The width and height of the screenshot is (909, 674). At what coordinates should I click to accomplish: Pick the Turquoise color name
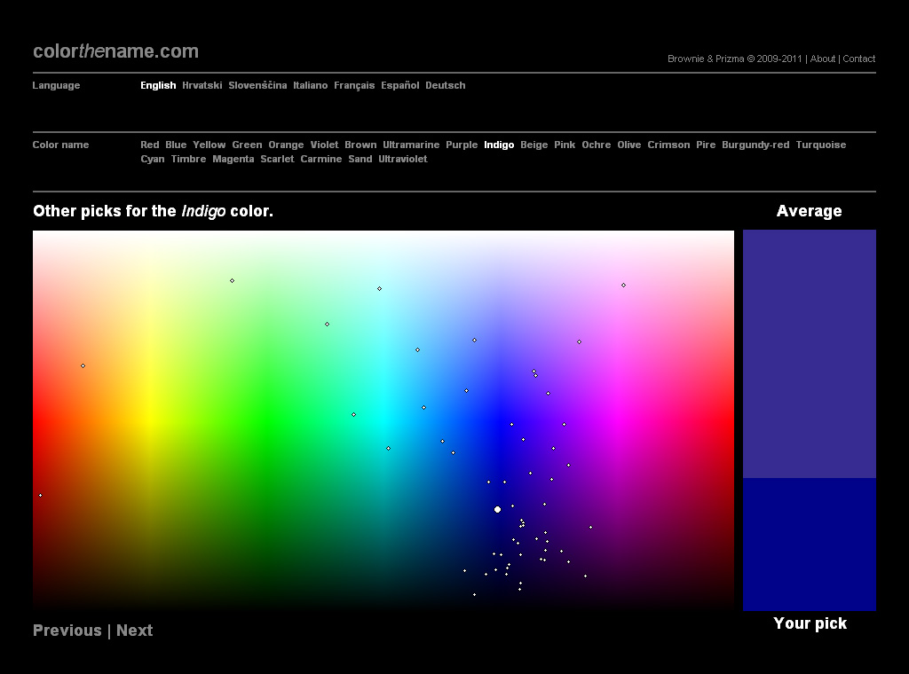point(820,145)
